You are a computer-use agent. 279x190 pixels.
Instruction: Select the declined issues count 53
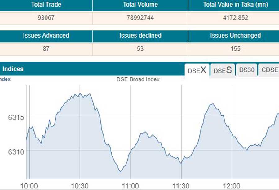(140, 49)
